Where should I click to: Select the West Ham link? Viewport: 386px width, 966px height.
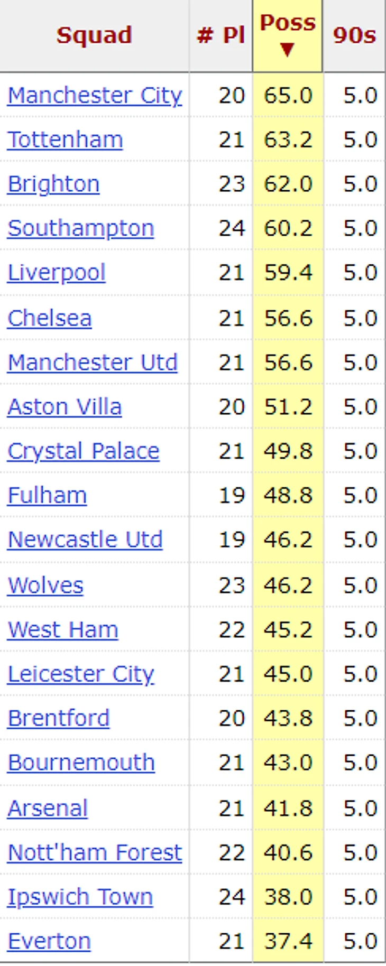pos(63,630)
